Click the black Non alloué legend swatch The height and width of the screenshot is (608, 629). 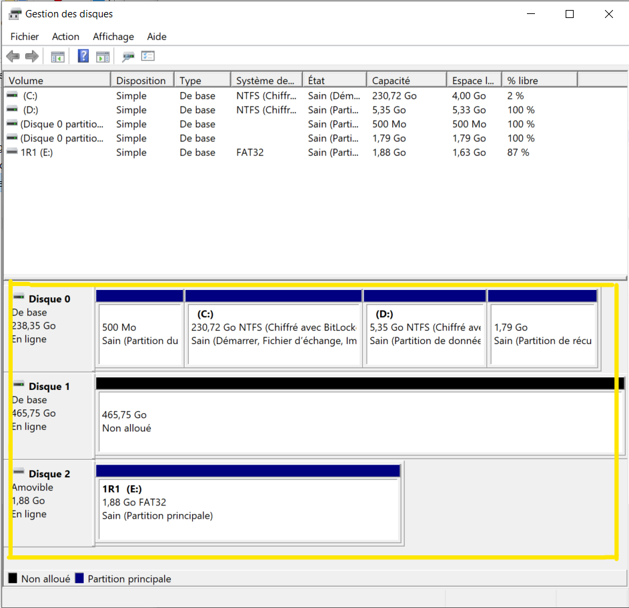tap(13, 579)
